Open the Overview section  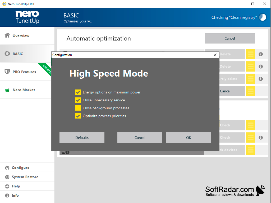coord(27,36)
